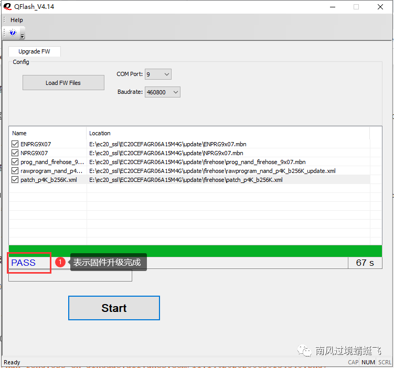Toggle the prog_nand_firehose_9... checkbox
This screenshot has height=368, width=394.
15,162
